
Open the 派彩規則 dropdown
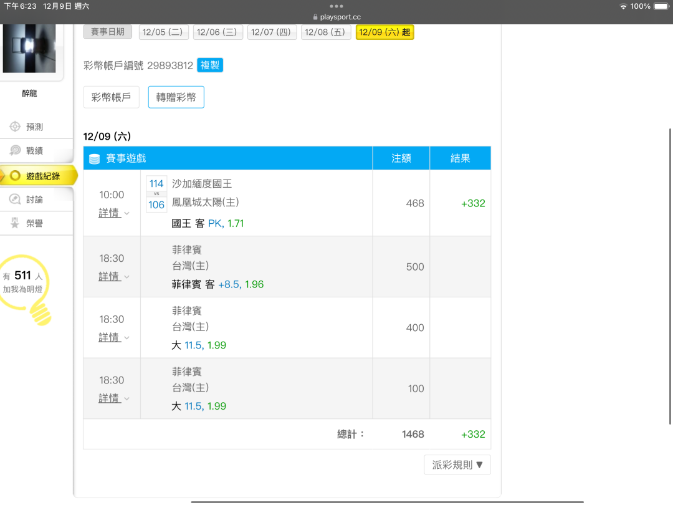tap(457, 464)
